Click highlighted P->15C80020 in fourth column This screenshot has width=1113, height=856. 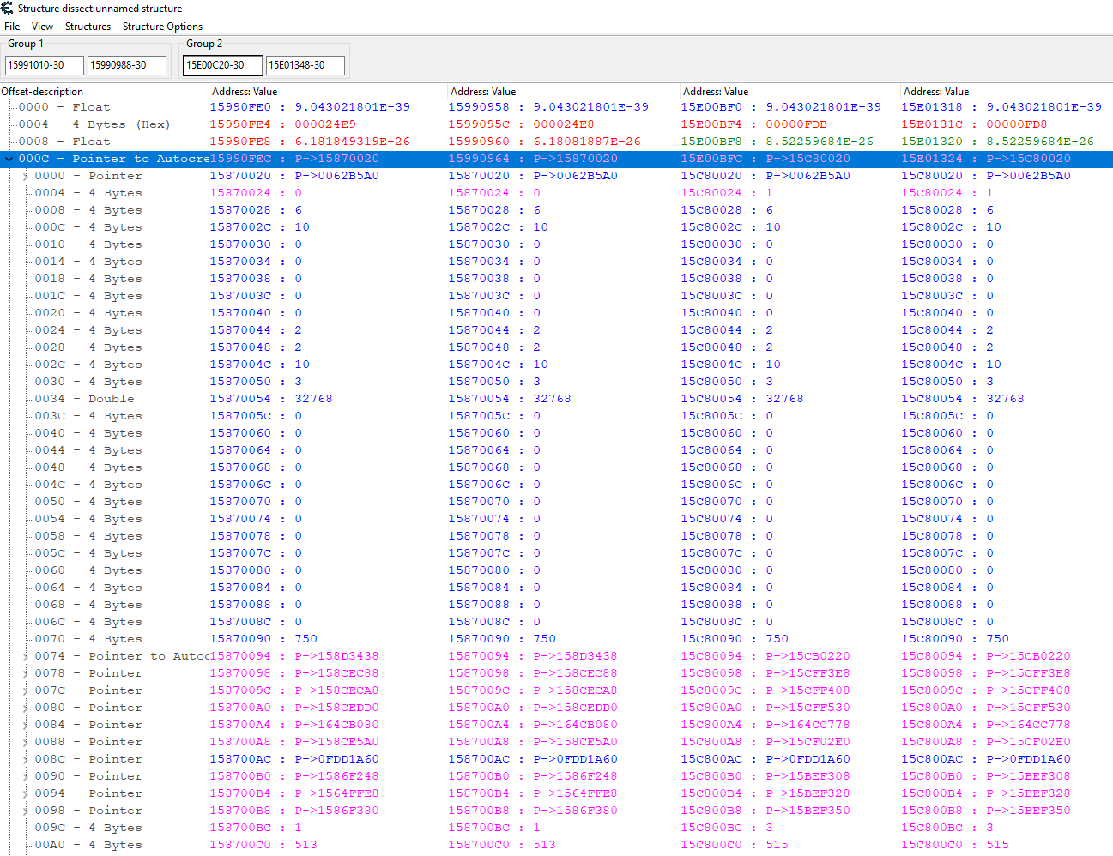coord(1029,159)
